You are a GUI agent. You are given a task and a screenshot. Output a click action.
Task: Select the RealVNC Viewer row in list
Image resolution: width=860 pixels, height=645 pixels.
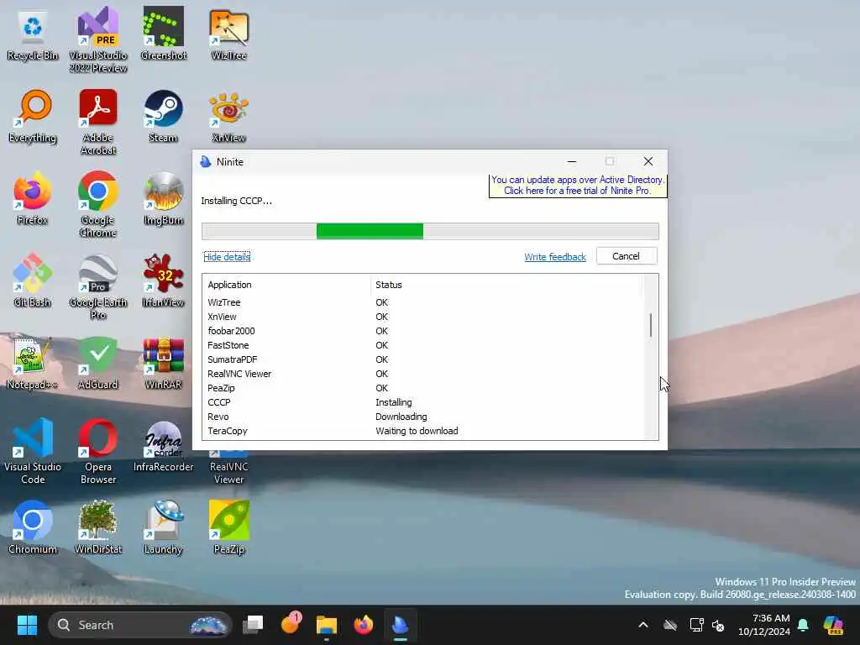coord(422,374)
